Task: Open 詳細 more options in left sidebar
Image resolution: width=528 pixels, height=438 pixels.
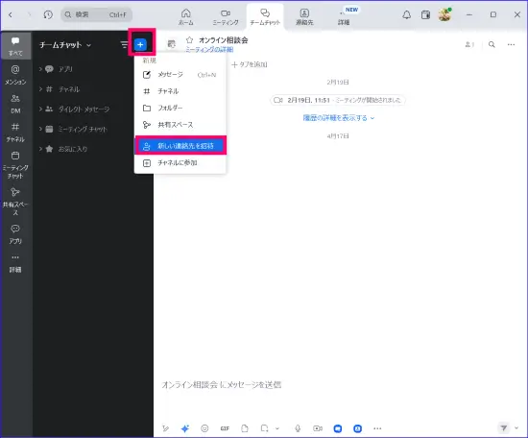Action: pyautogui.click(x=15, y=263)
